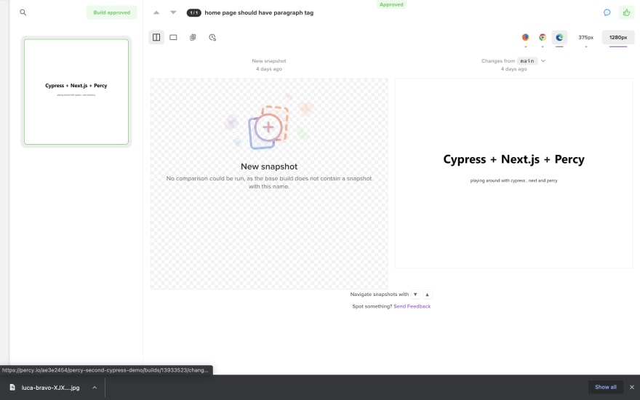Go to next snapshot with down arrow

pos(173,12)
